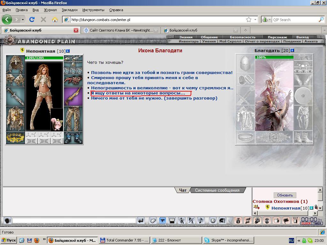Click the player's green health bar 1295/1295

[44, 58]
